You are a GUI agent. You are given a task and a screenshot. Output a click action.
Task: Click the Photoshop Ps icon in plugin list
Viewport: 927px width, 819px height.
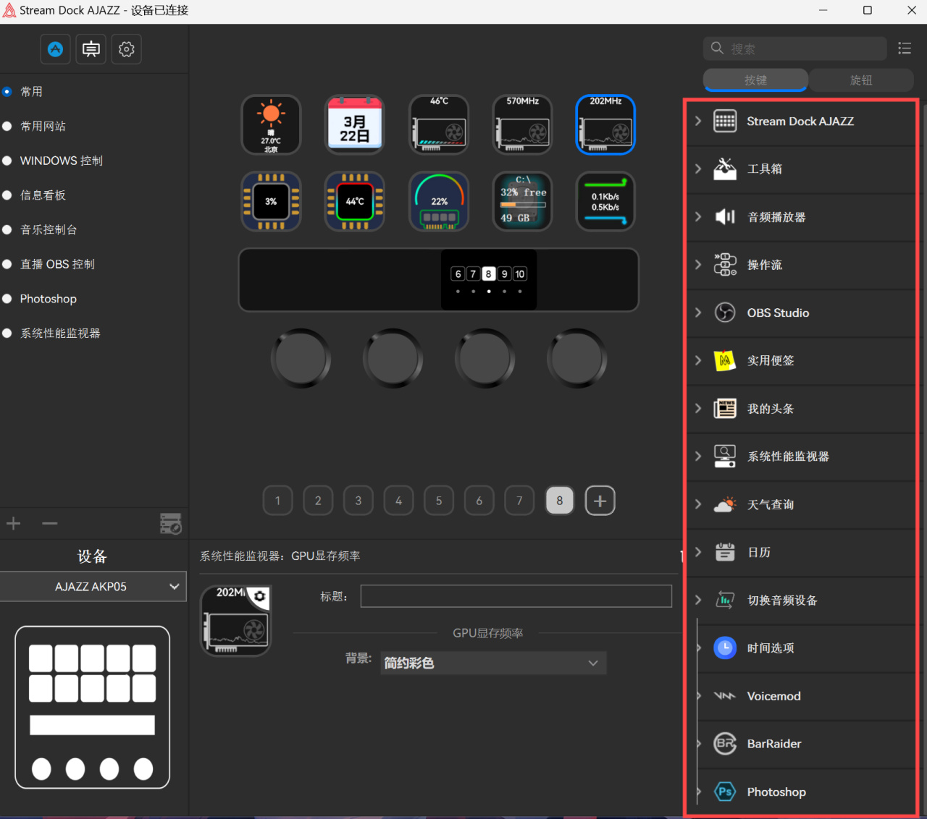[725, 792]
